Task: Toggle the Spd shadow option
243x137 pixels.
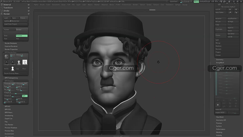Action: [x=25, y=96]
